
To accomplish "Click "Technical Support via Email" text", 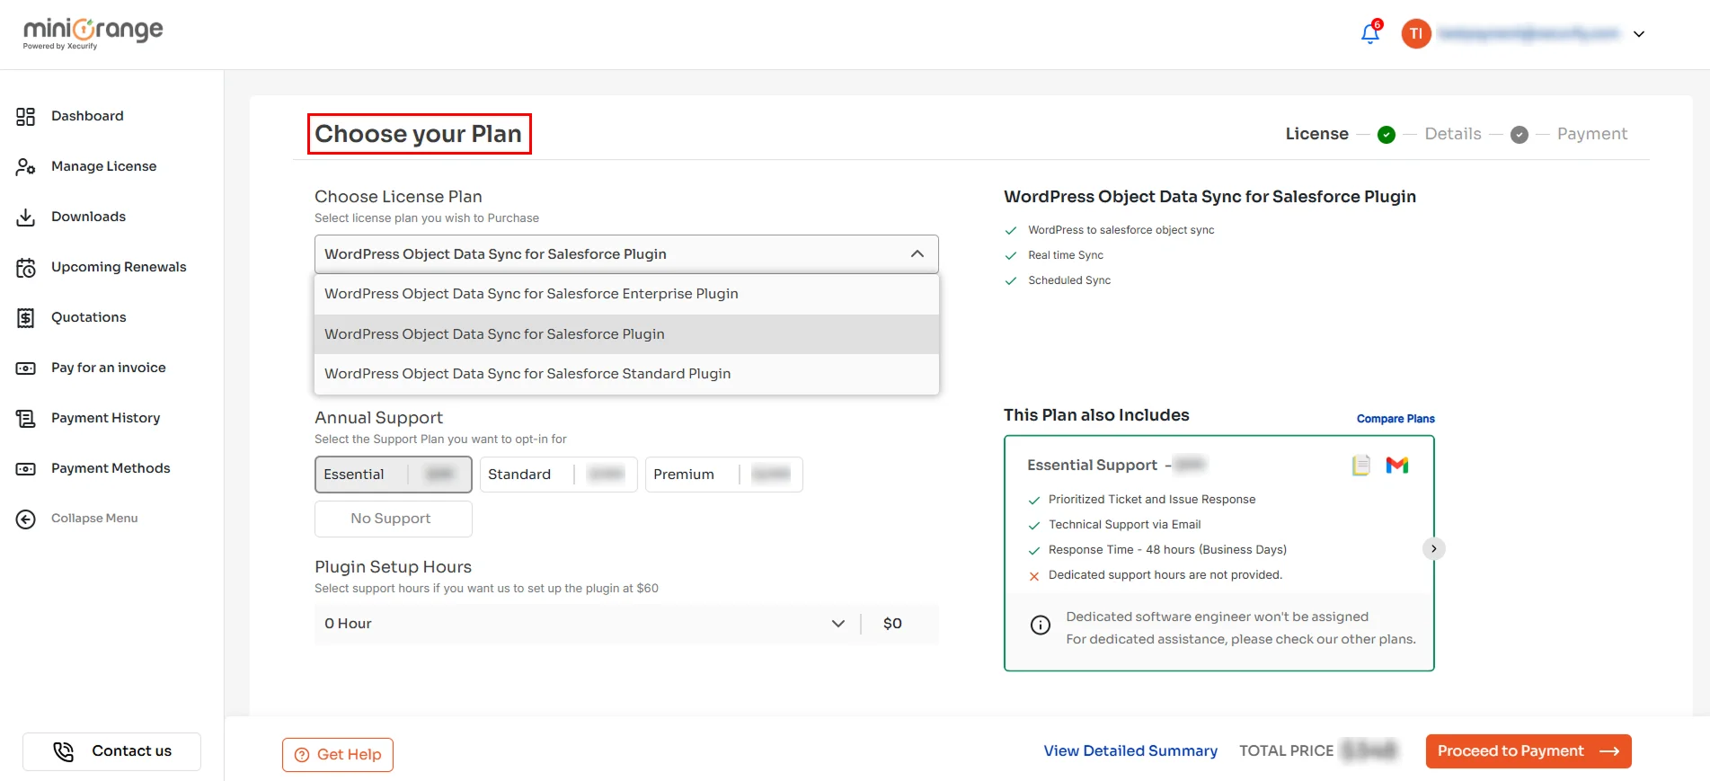I will (1124, 525).
